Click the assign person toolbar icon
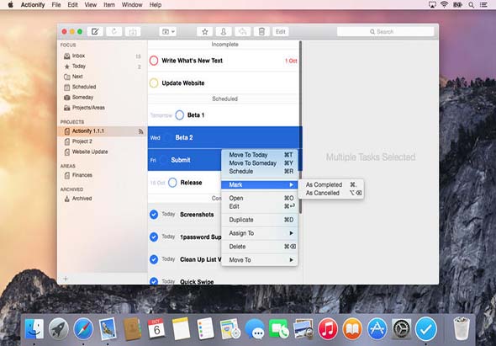Viewport: 496px width, 346px height. 224,32
